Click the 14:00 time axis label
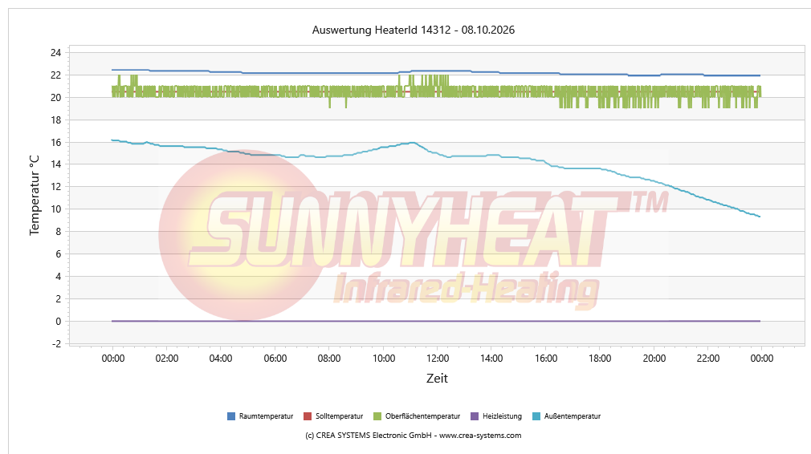811x454 pixels. point(491,359)
